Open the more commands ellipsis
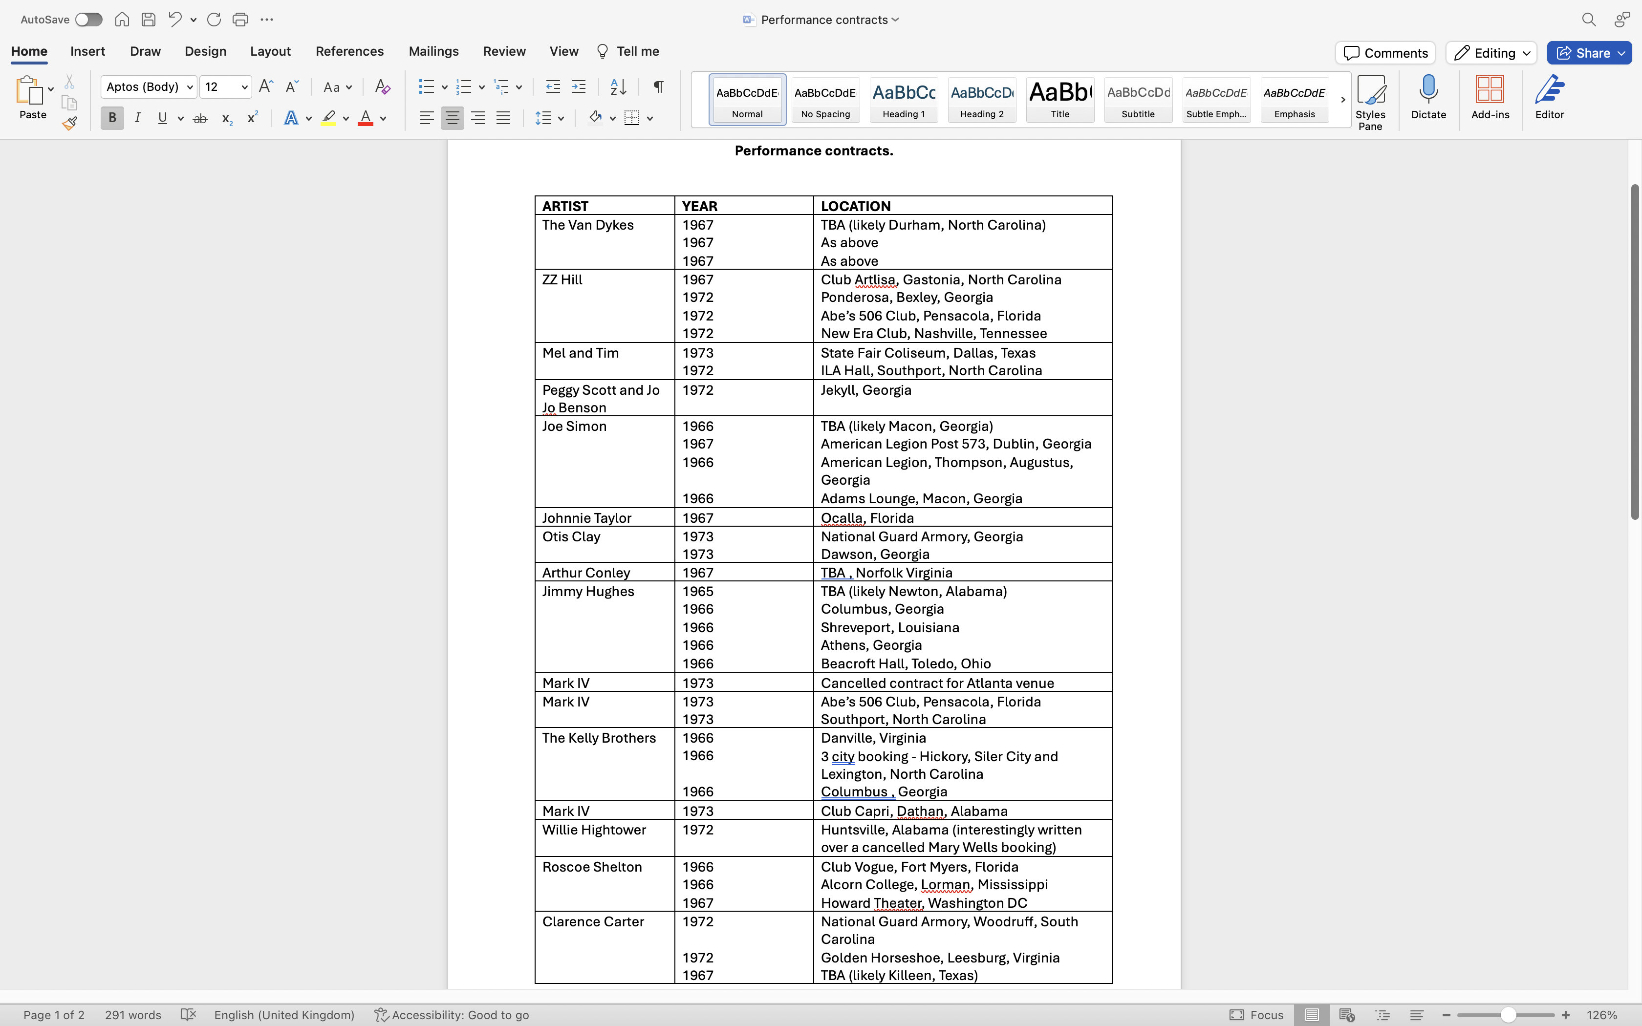1642x1026 pixels. (267, 20)
